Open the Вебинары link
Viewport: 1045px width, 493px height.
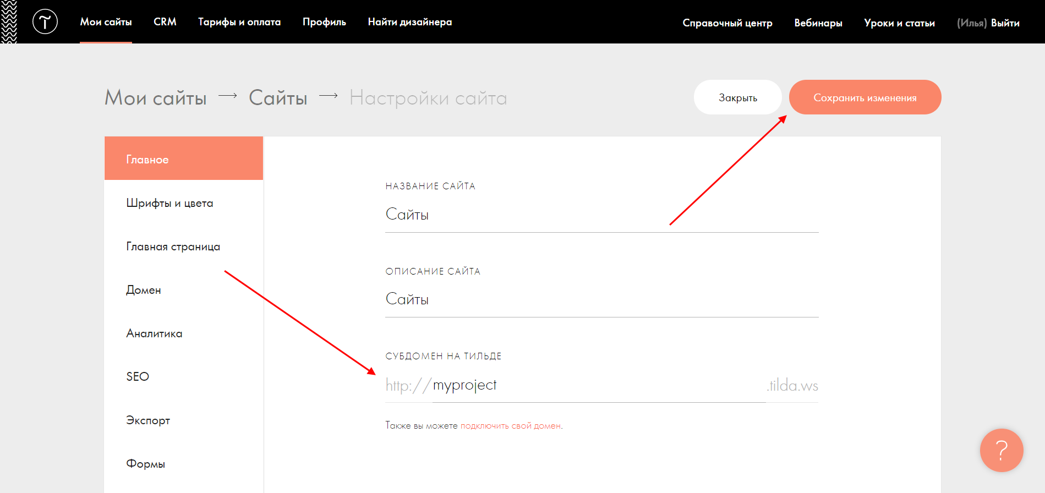(818, 23)
